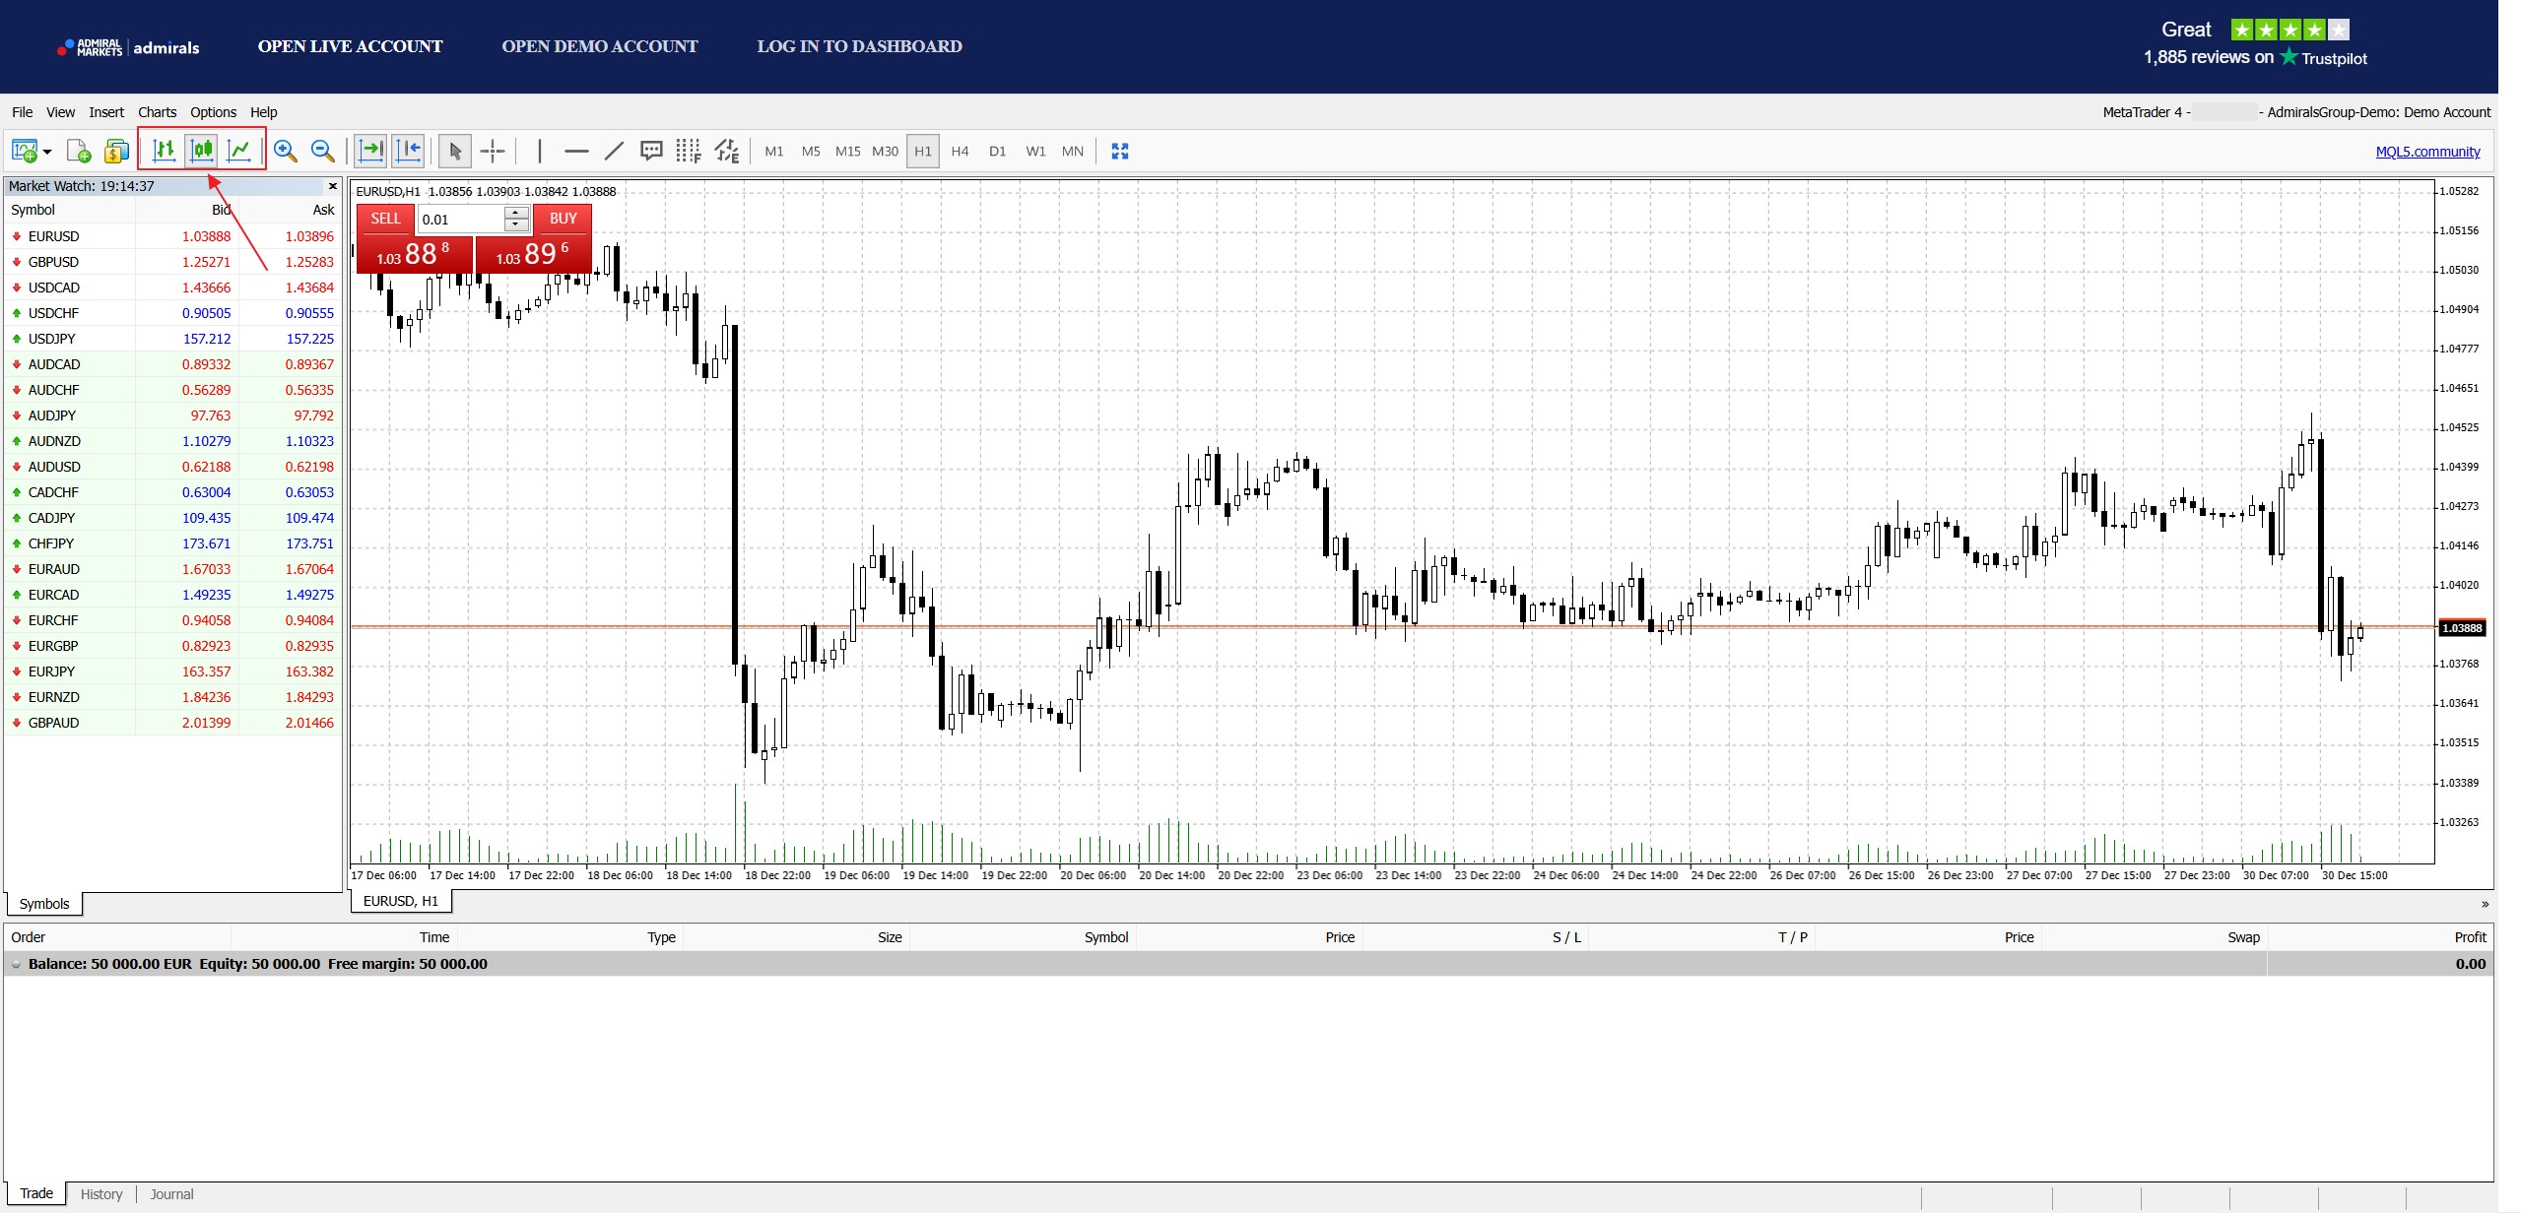2521x1213 pixels.
Task: Click the zoom out magnifier icon
Action: point(322,151)
